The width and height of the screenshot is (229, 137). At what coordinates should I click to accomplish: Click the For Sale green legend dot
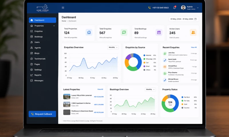pyautogui.click(x=182, y=101)
